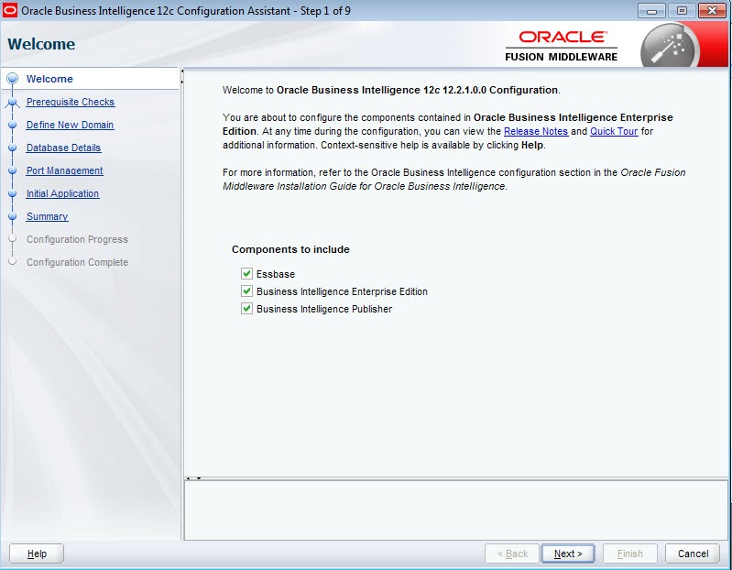Click the Prerequisite Checks step bullet icon
Viewport: 732px width, 570px height.
pyautogui.click(x=13, y=102)
